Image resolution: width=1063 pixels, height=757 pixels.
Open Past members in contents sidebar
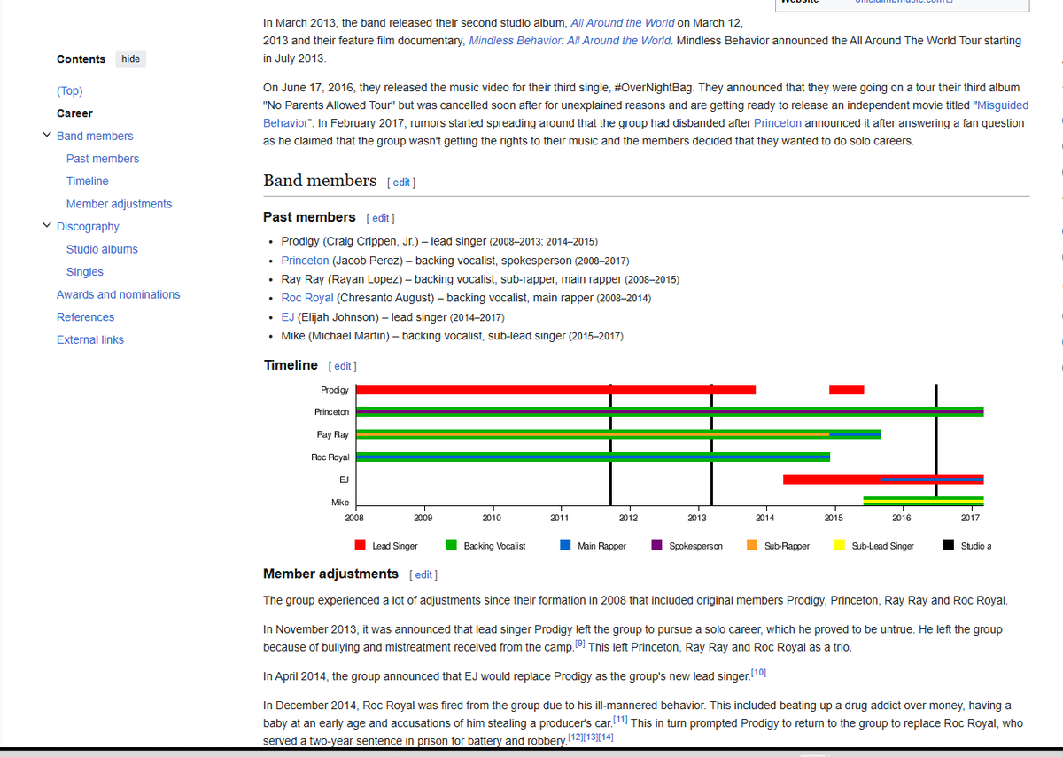[x=103, y=159]
